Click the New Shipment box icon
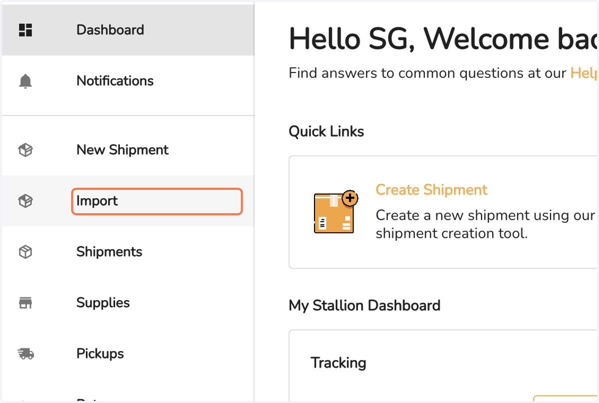The height and width of the screenshot is (403, 599). [25, 150]
